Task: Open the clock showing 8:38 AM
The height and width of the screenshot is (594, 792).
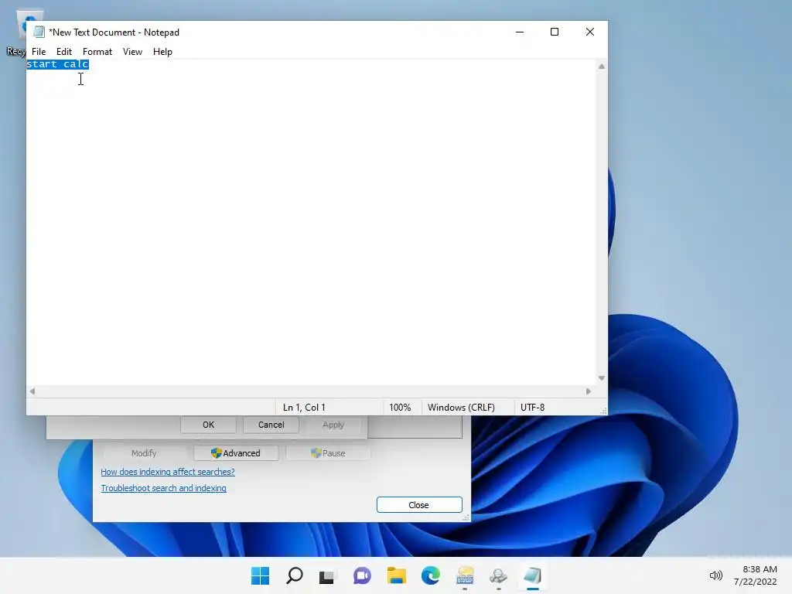Action: [755, 575]
